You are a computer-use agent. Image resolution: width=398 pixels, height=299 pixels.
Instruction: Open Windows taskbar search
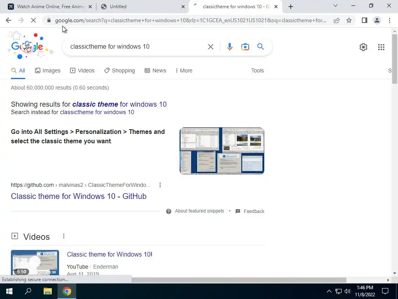click(x=28, y=291)
